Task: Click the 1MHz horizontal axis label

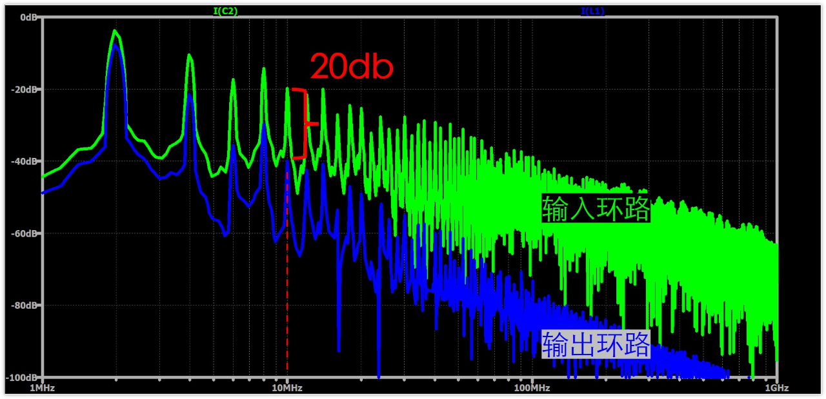Action: [41, 388]
